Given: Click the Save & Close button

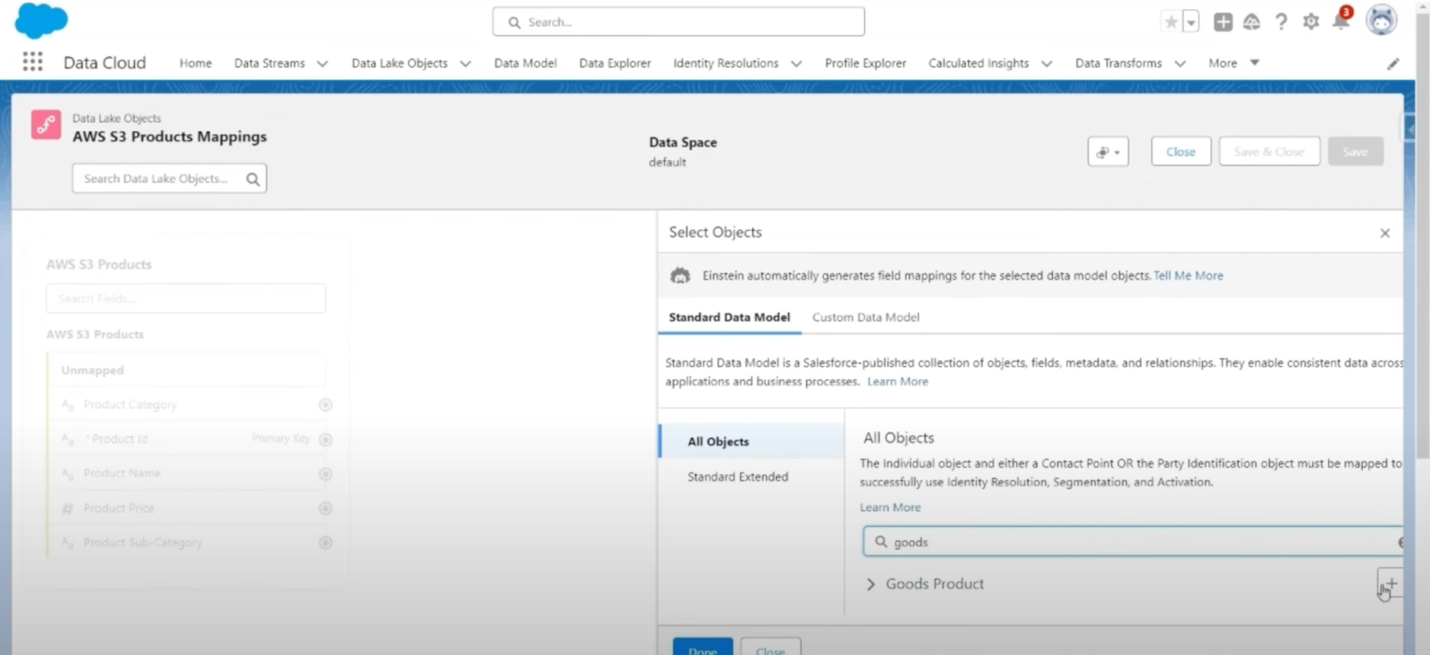Looking at the screenshot, I should tap(1269, 152).
